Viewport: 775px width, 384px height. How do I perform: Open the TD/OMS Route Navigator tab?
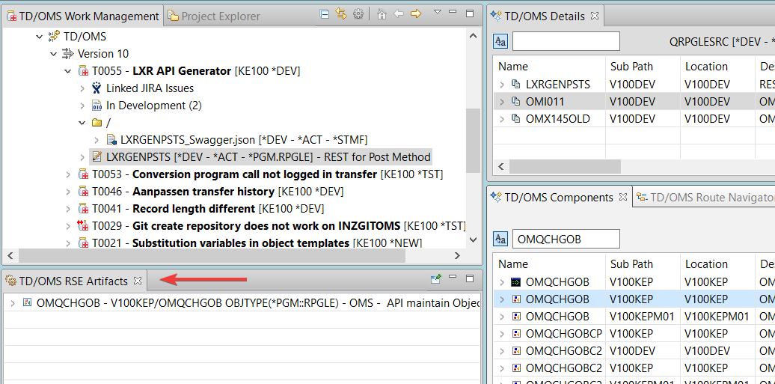(705, 198)
